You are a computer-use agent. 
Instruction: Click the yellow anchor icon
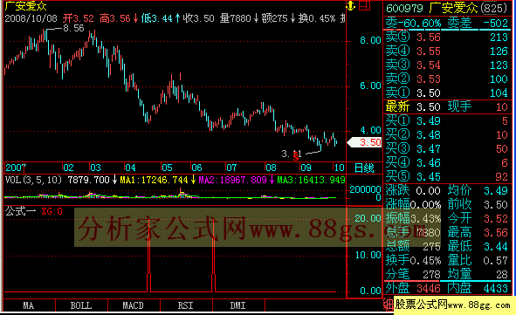coord(351,5)
